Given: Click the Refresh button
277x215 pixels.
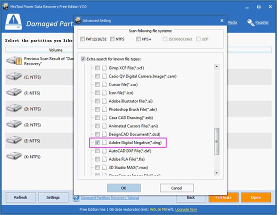Looking at the screenshot, I should pos(20,197).
